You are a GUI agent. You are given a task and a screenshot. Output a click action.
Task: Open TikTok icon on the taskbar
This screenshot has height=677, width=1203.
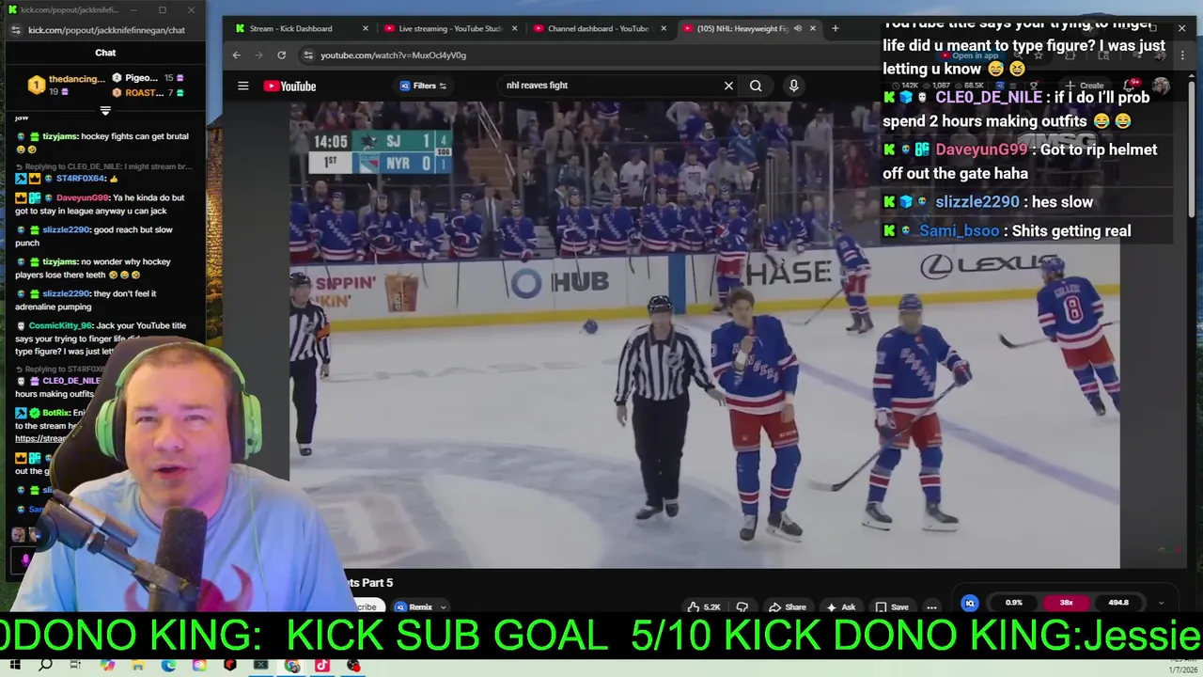click(322, 666)
